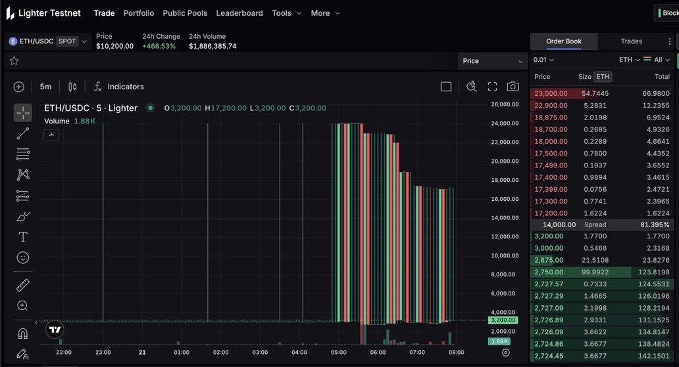Select the trend line drawing tool
Screen dimensions: 679x367
(x=22, y=134)
